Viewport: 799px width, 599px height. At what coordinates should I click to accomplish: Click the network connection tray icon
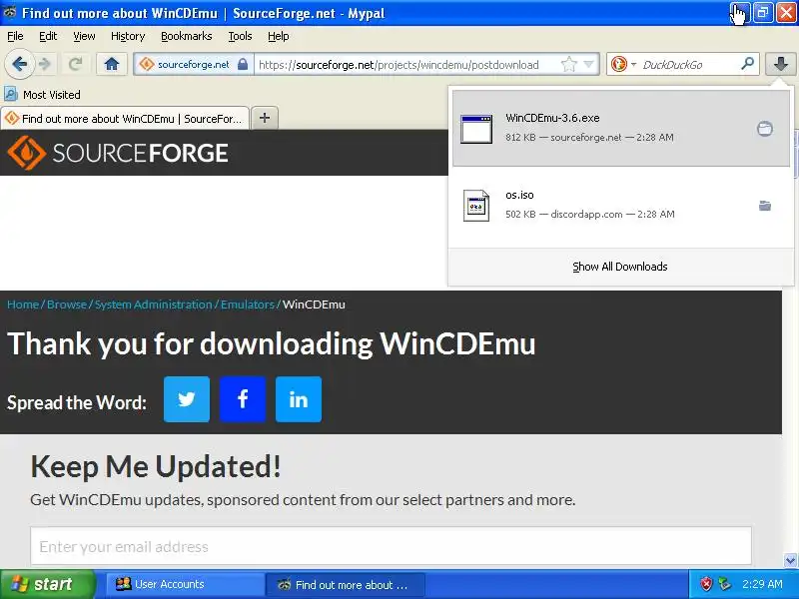pyautogui.click(x=724, y=584)
